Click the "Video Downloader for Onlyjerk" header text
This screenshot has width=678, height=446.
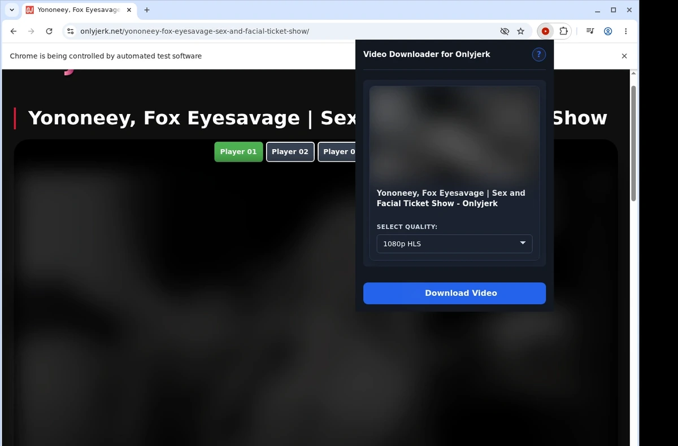click(427, 54)
